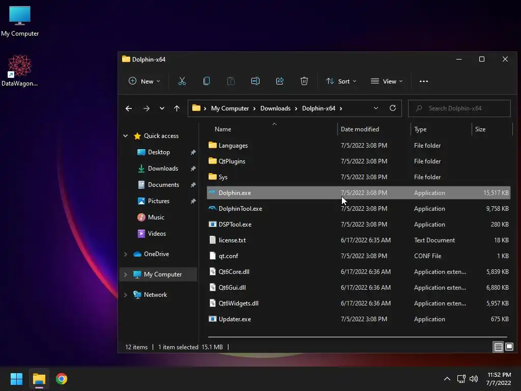Open the Sort dropdown
Viewport: 521px width, 391px height.
pyautogui.click(x=341, y=81)
